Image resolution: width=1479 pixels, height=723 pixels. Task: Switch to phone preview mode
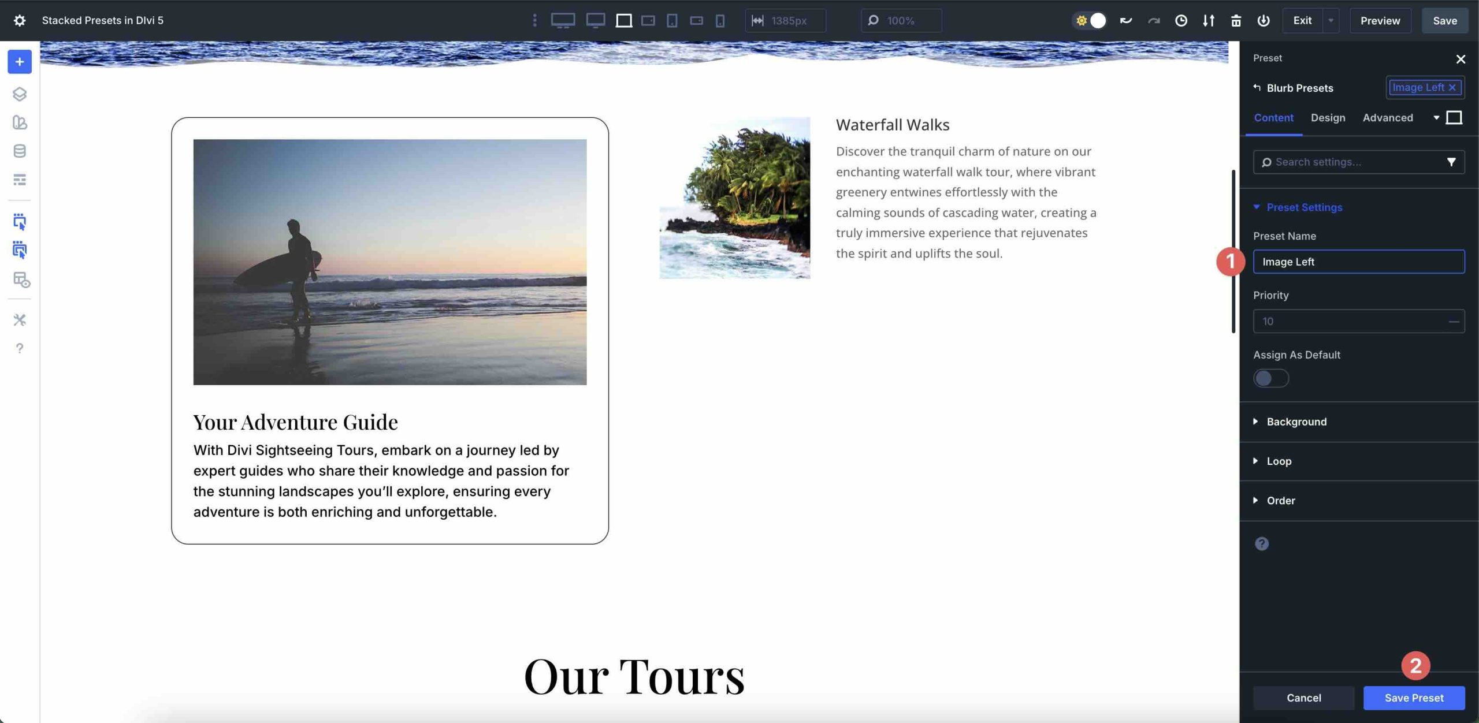click(x=719, y=20)
